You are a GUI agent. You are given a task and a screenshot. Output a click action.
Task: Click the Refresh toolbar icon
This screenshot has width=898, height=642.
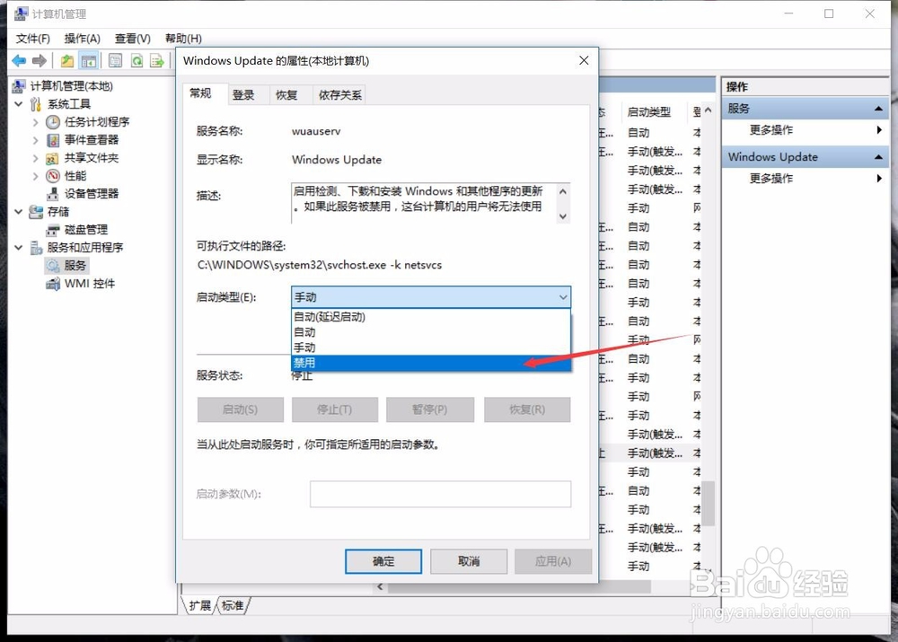click(x=136, y=60)
